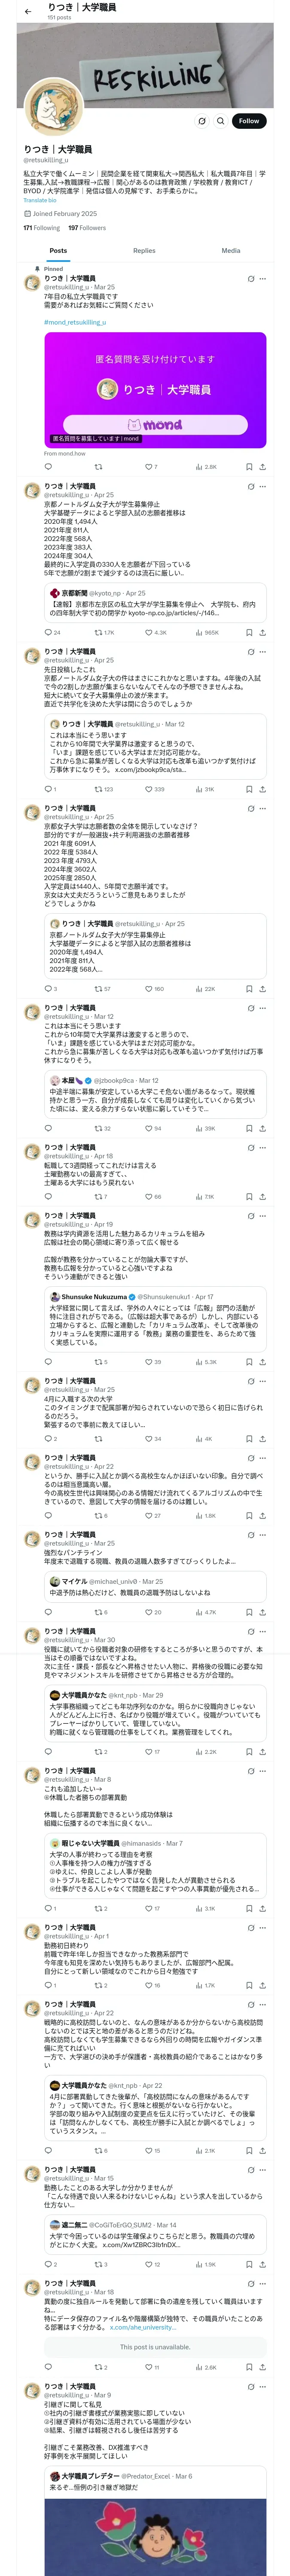Switch to the Media tab

point(231,251)
